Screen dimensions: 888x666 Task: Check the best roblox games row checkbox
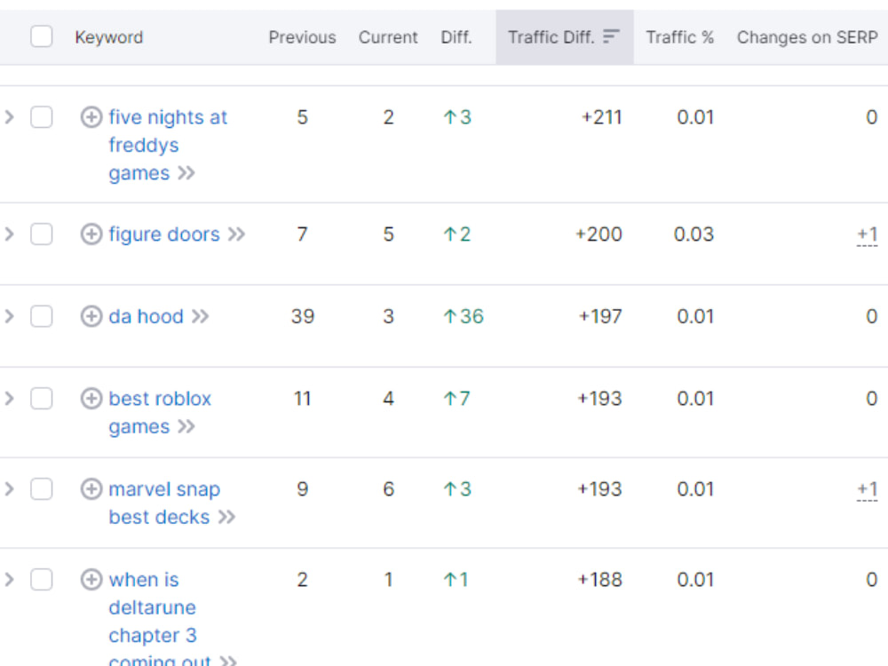click(42, 398)
